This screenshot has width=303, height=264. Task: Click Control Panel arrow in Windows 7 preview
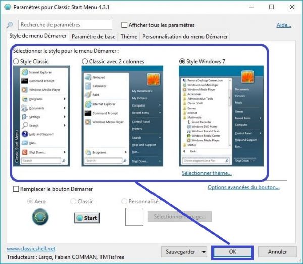(260, 133)
